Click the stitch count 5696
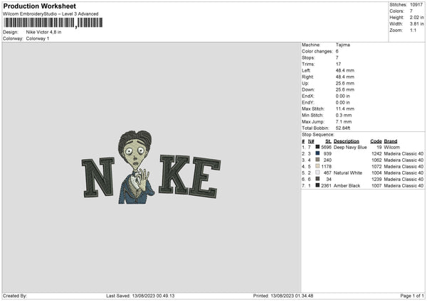The width and height of the screenshot is (427, 301). 326,147
